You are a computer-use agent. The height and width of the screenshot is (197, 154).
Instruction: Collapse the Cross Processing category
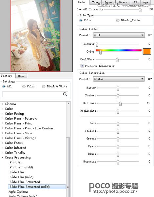click(x=2, y=157)
